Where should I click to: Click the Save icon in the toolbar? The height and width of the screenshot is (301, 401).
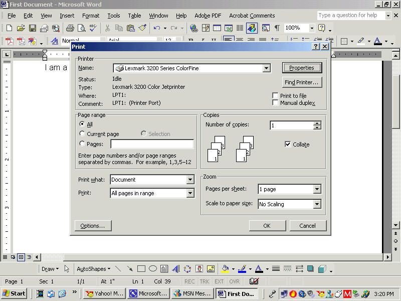coord(32,28)
